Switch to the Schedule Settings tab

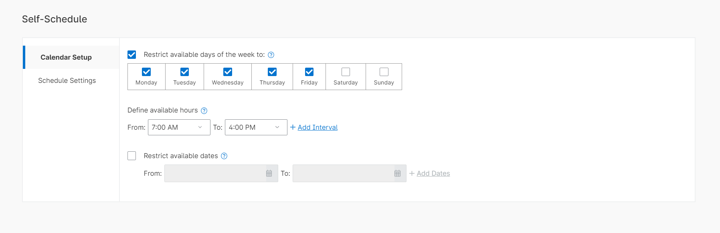point(67,80)
